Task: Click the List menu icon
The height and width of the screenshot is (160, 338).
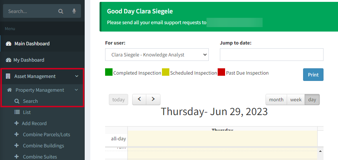Action: point(17,112)
